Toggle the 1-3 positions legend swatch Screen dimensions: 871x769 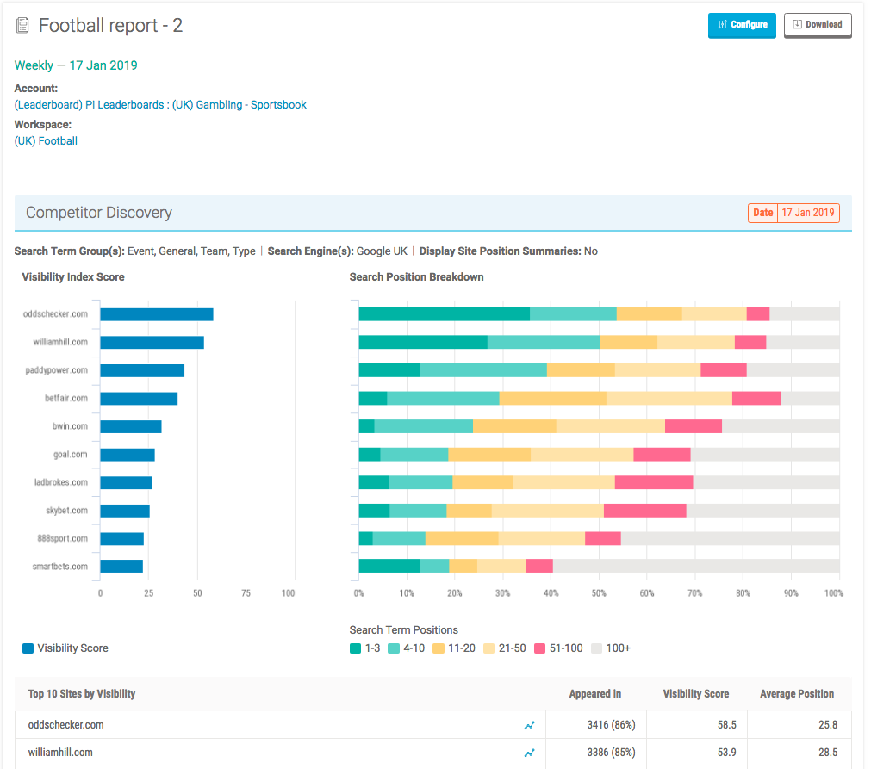(356, 648)
